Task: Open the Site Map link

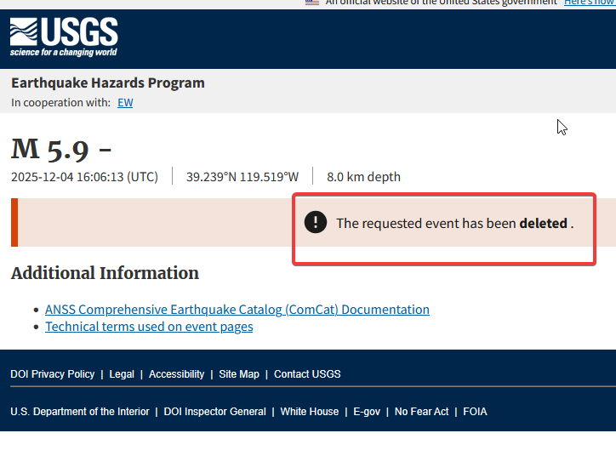Action: [239, 374]
